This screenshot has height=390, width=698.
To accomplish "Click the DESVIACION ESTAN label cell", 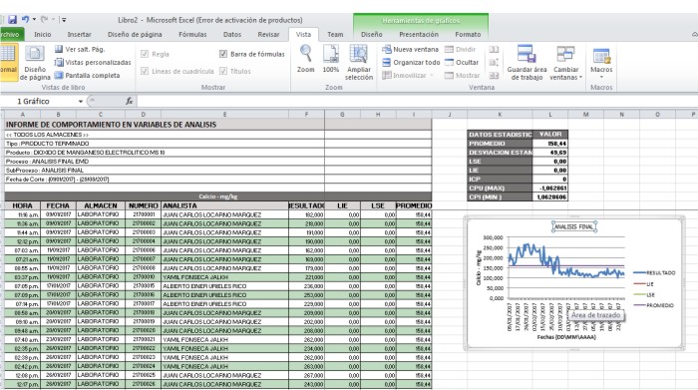I will pos(500,153).
